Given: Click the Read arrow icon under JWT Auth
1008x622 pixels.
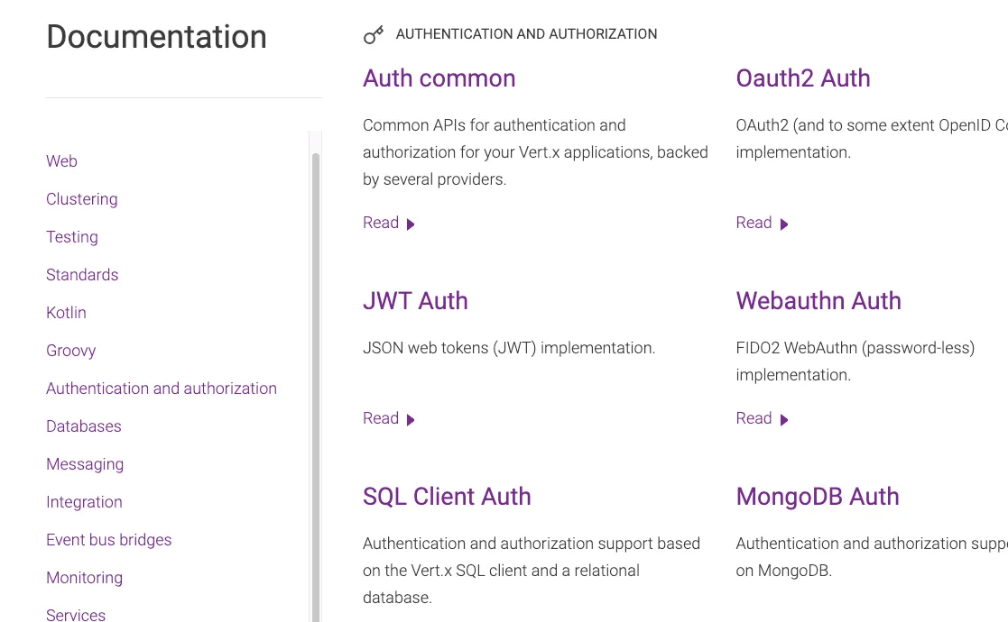Looking at the screenshot, I should (x=411, y=420).
